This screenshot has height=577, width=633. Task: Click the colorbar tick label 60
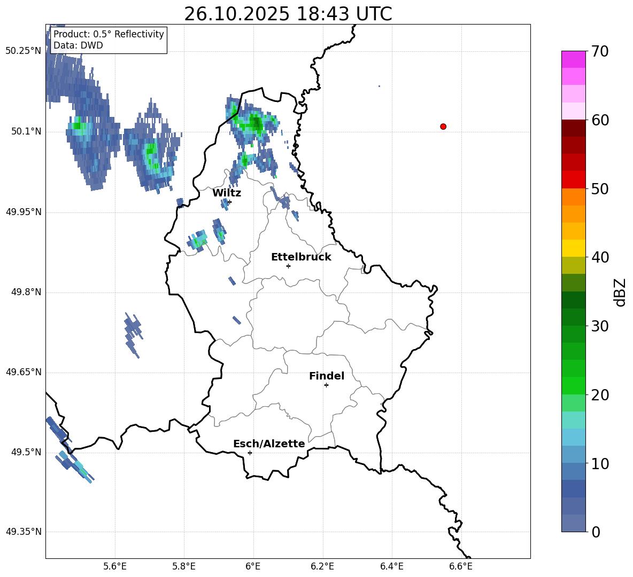[x=600, y=120]
